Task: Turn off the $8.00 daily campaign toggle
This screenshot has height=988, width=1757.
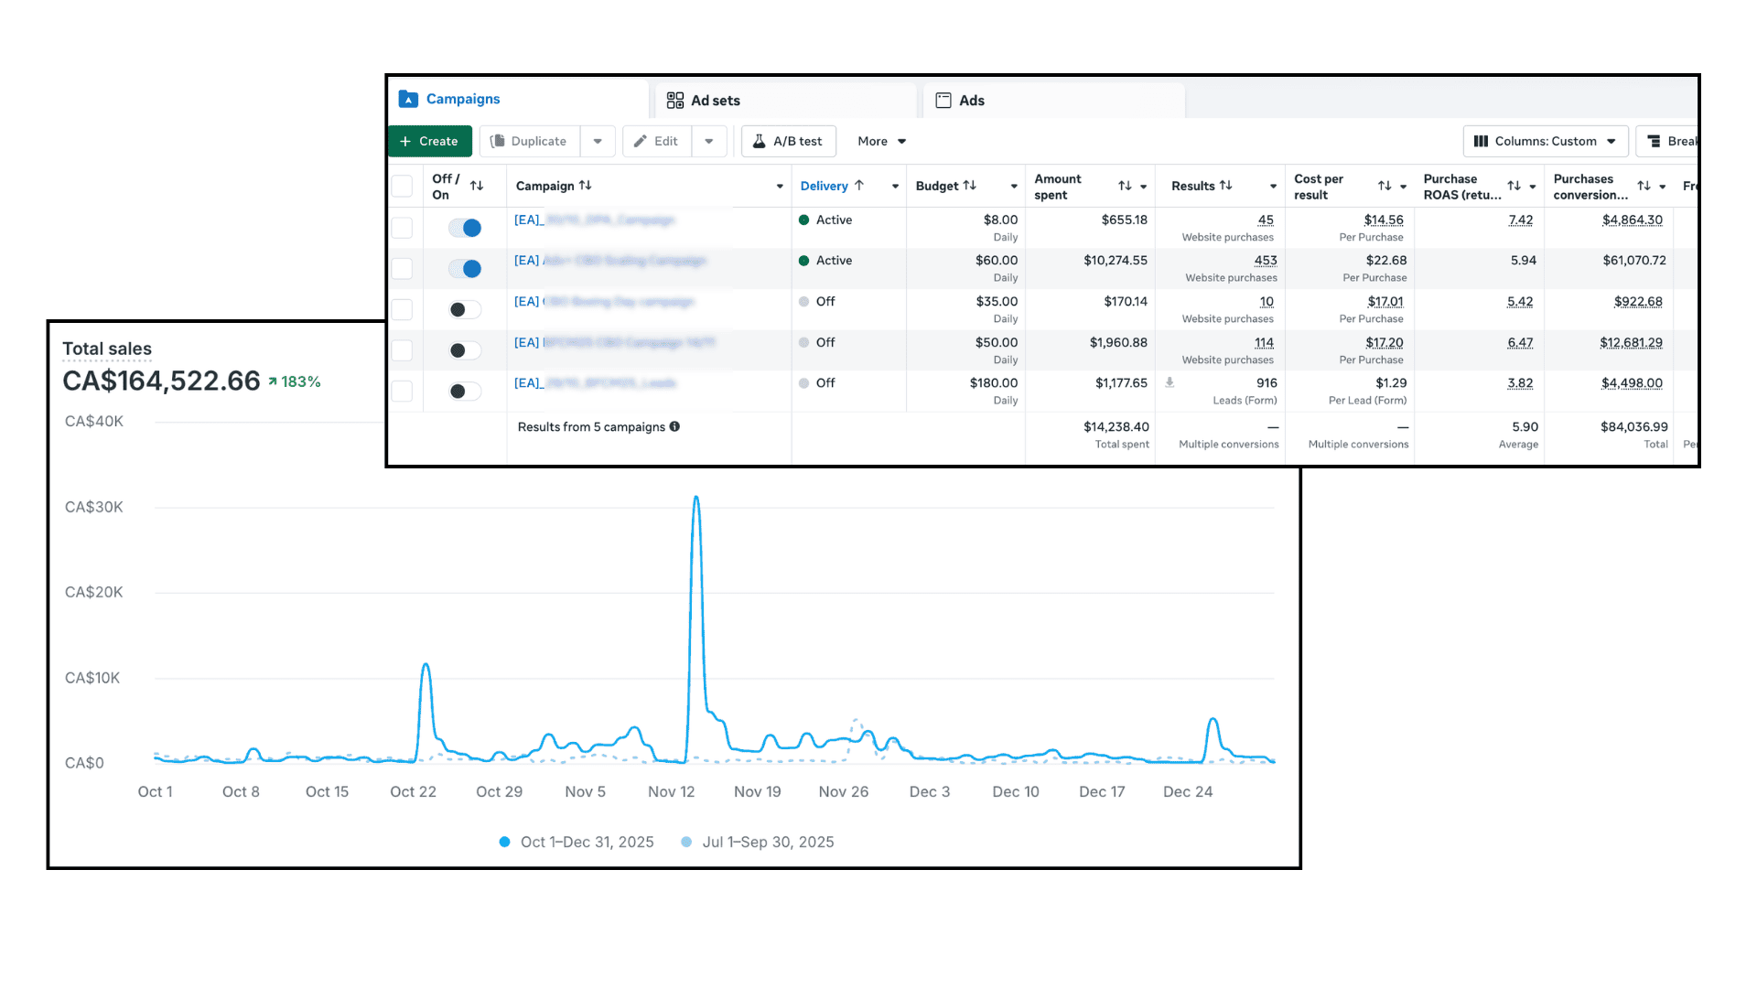Action: tap(465, 228)
